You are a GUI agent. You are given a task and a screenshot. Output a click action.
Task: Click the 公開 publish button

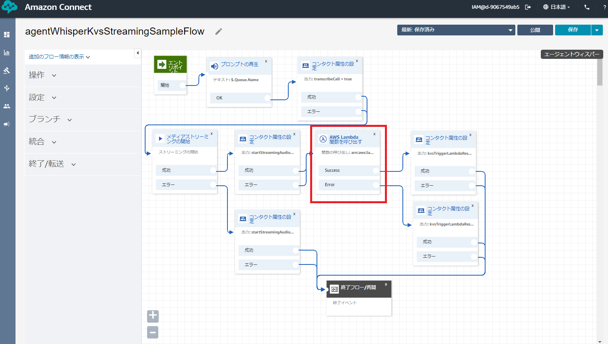[x=535, y=30]
